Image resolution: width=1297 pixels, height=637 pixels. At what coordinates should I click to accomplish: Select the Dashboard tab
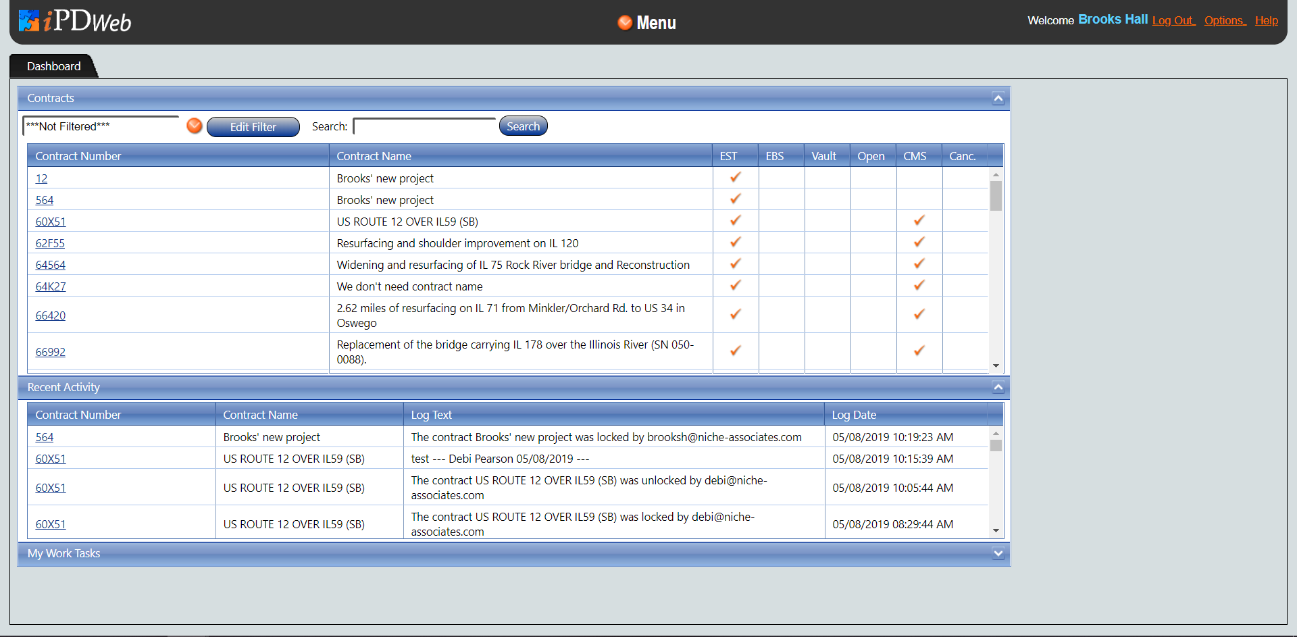53,66
